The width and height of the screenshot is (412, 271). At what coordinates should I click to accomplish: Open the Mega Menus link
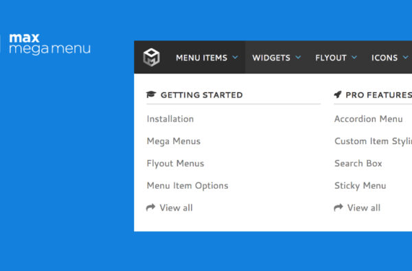174,141
